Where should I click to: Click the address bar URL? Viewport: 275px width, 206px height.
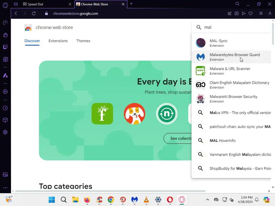75,13
